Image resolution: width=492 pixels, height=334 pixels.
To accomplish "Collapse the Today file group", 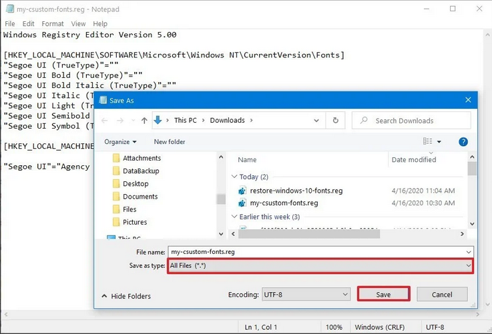I will click(234, 177).
